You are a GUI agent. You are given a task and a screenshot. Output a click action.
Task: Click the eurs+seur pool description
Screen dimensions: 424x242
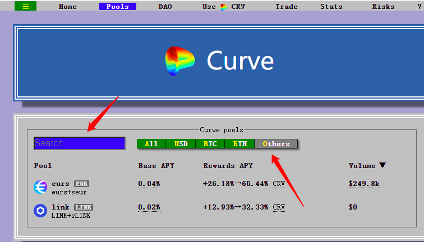(x=69, y=192)
